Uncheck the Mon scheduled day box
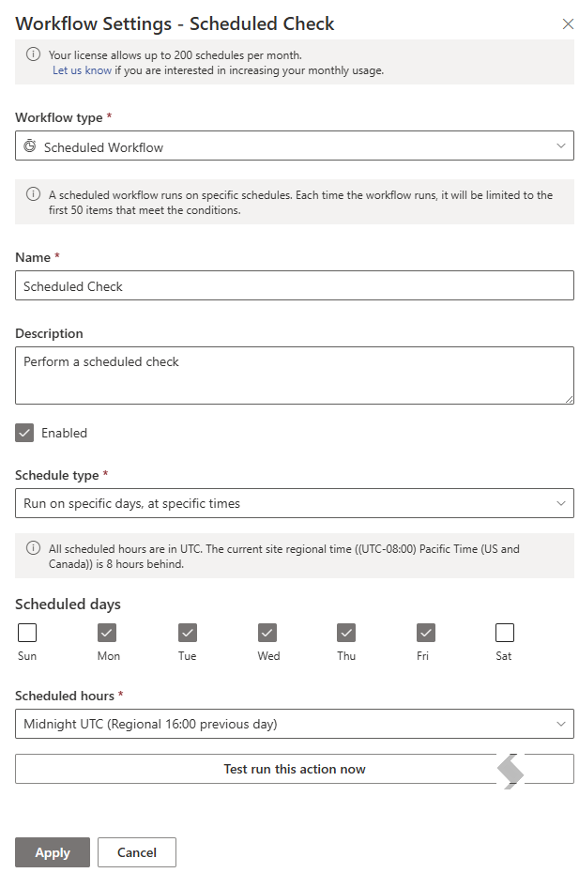The height and width of the screenshot is (873, 579). (x=107, y=633)
